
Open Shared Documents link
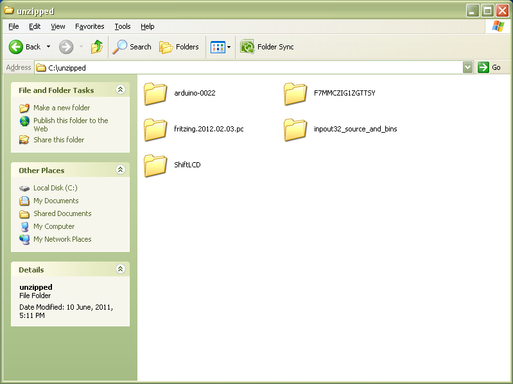pyautogui.click(x=62, y=213)
